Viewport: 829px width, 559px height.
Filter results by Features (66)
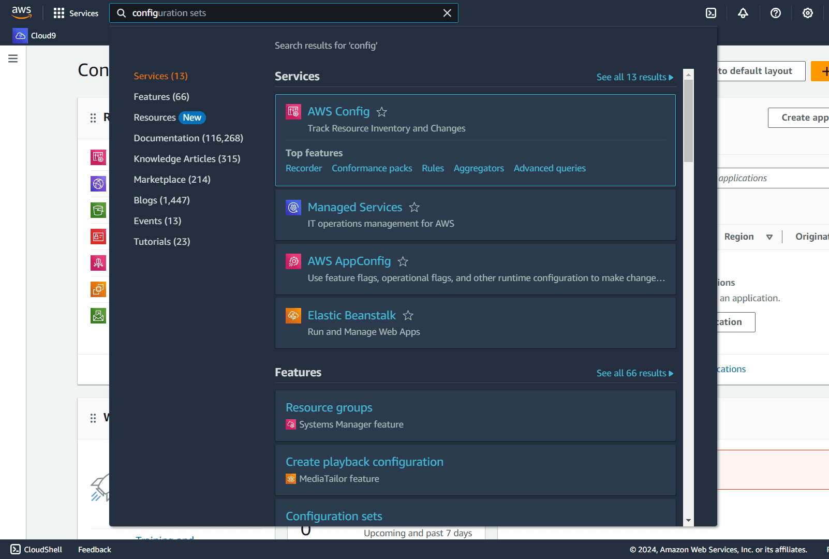(161, 97)
